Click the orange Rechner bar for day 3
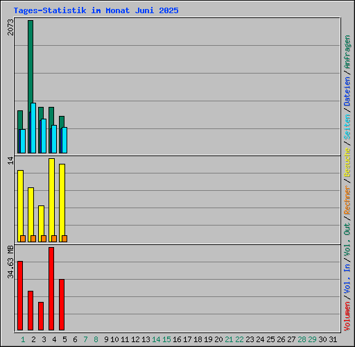355x347 pixels. point(44,239)
